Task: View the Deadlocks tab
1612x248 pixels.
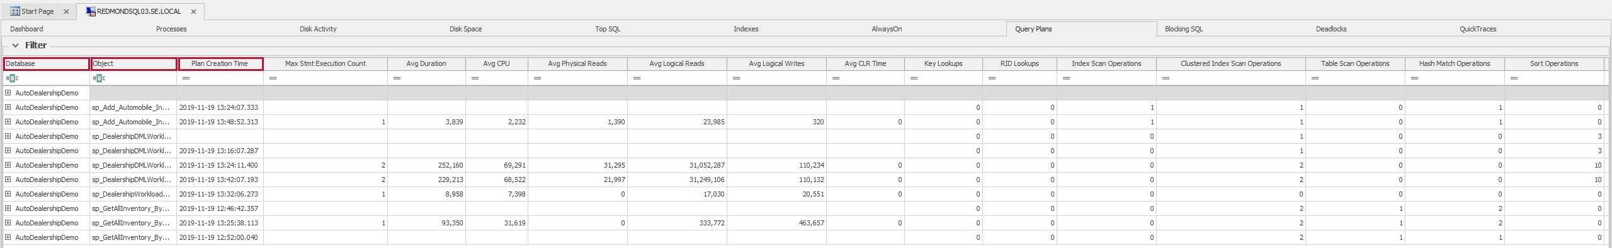Action: 1331,29
